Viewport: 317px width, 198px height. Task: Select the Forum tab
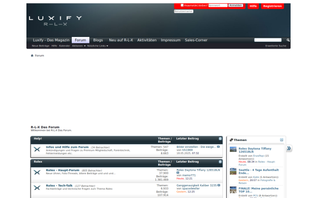tap(80, 40)
